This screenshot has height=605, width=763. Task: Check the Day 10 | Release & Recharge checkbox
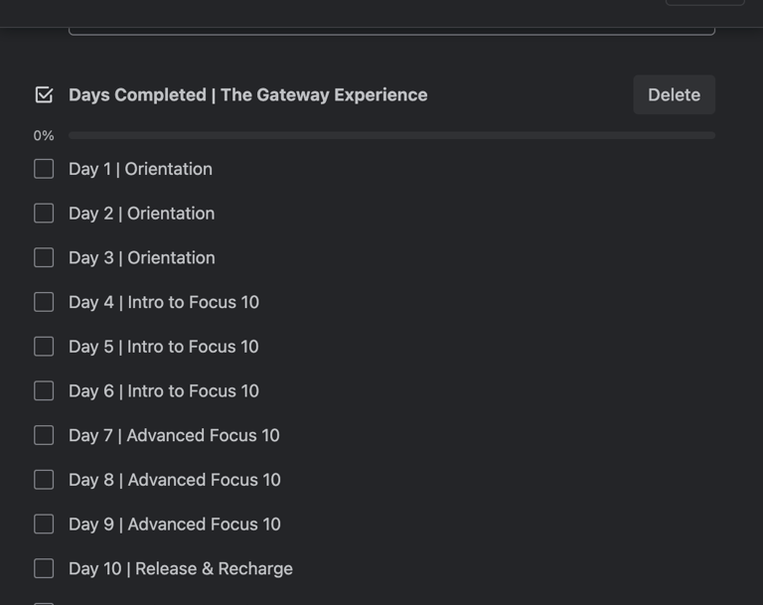pos(44,568)
